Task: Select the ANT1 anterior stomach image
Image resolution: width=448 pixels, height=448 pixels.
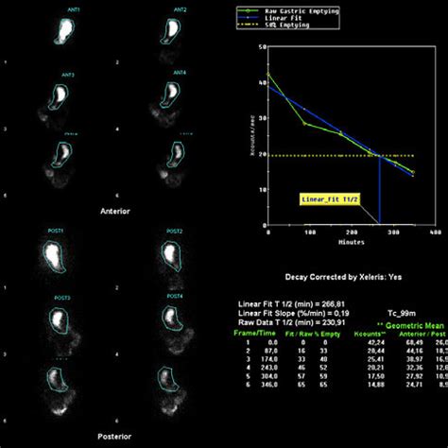Action: click(x=64, y=31)
